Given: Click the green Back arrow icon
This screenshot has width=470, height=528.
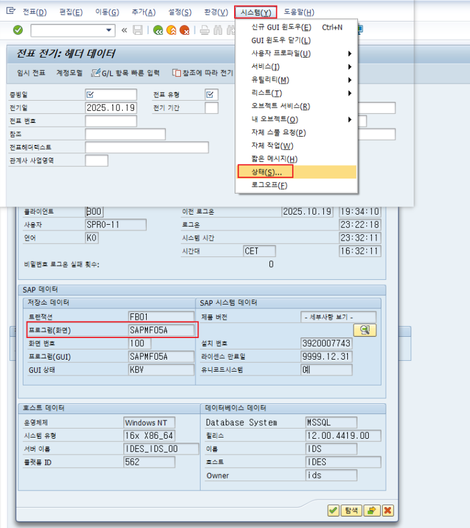Looking at the screenshot, I should [158, 30].
